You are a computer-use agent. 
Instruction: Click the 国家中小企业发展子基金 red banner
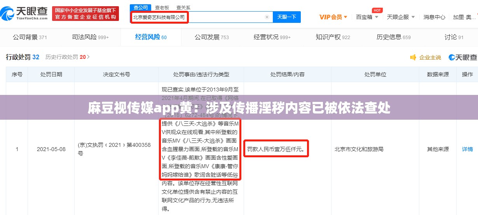point(85,14)
